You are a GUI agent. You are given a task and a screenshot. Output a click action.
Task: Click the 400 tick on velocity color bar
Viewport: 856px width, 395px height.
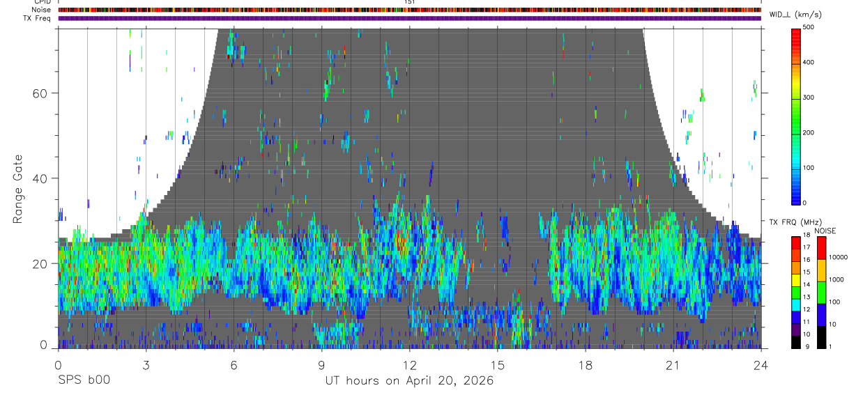[x=809, y=63]
